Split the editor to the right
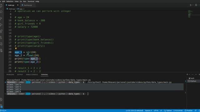200x112 pixels. tap(196, 5)
